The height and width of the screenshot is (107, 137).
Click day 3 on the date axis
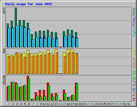click(x=17, y=104)
